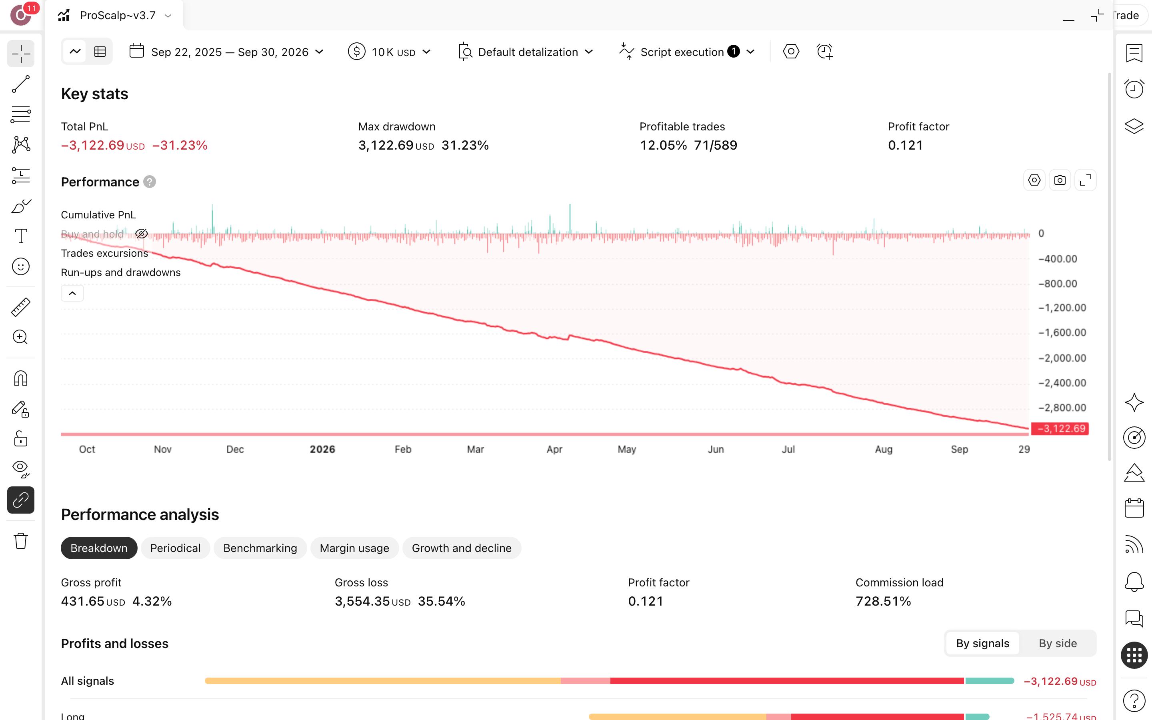This screenshot has height=720, width=1152.
Task: Select the trend line drawing tool
Action: point(21,84)
